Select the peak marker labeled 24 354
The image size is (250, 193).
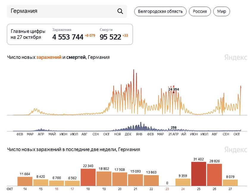point(173,89)
